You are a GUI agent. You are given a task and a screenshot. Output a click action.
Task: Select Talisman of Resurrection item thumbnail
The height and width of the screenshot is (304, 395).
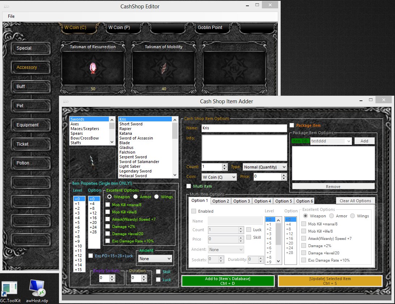click(93, 68)
